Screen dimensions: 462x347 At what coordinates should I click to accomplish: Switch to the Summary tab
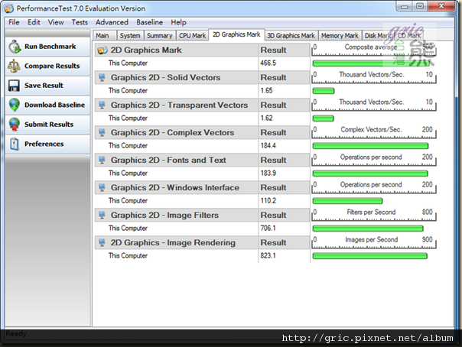(x=159, y=36)
